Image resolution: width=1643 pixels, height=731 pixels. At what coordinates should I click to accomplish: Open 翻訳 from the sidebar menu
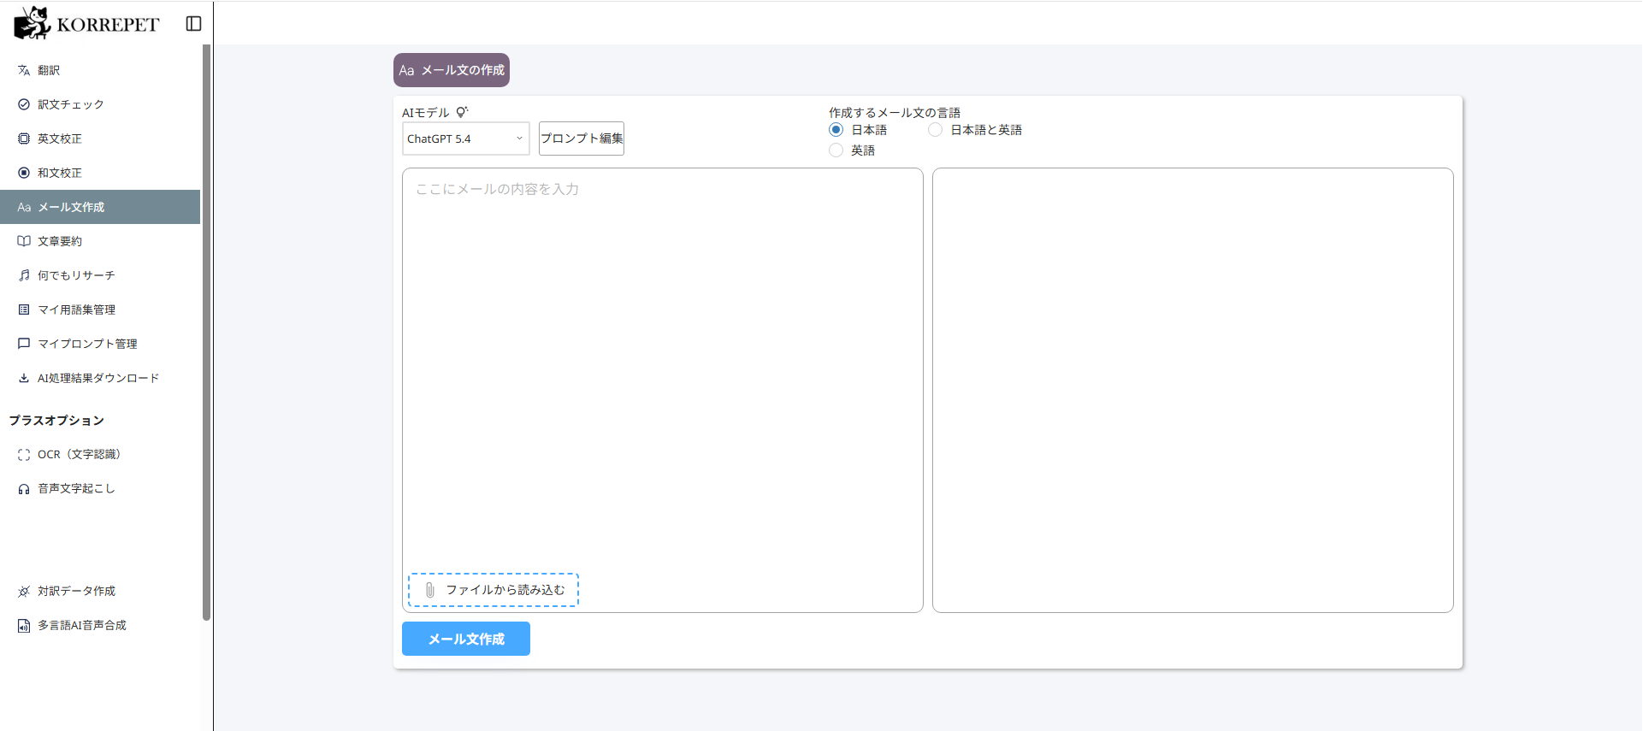point(100,70)
